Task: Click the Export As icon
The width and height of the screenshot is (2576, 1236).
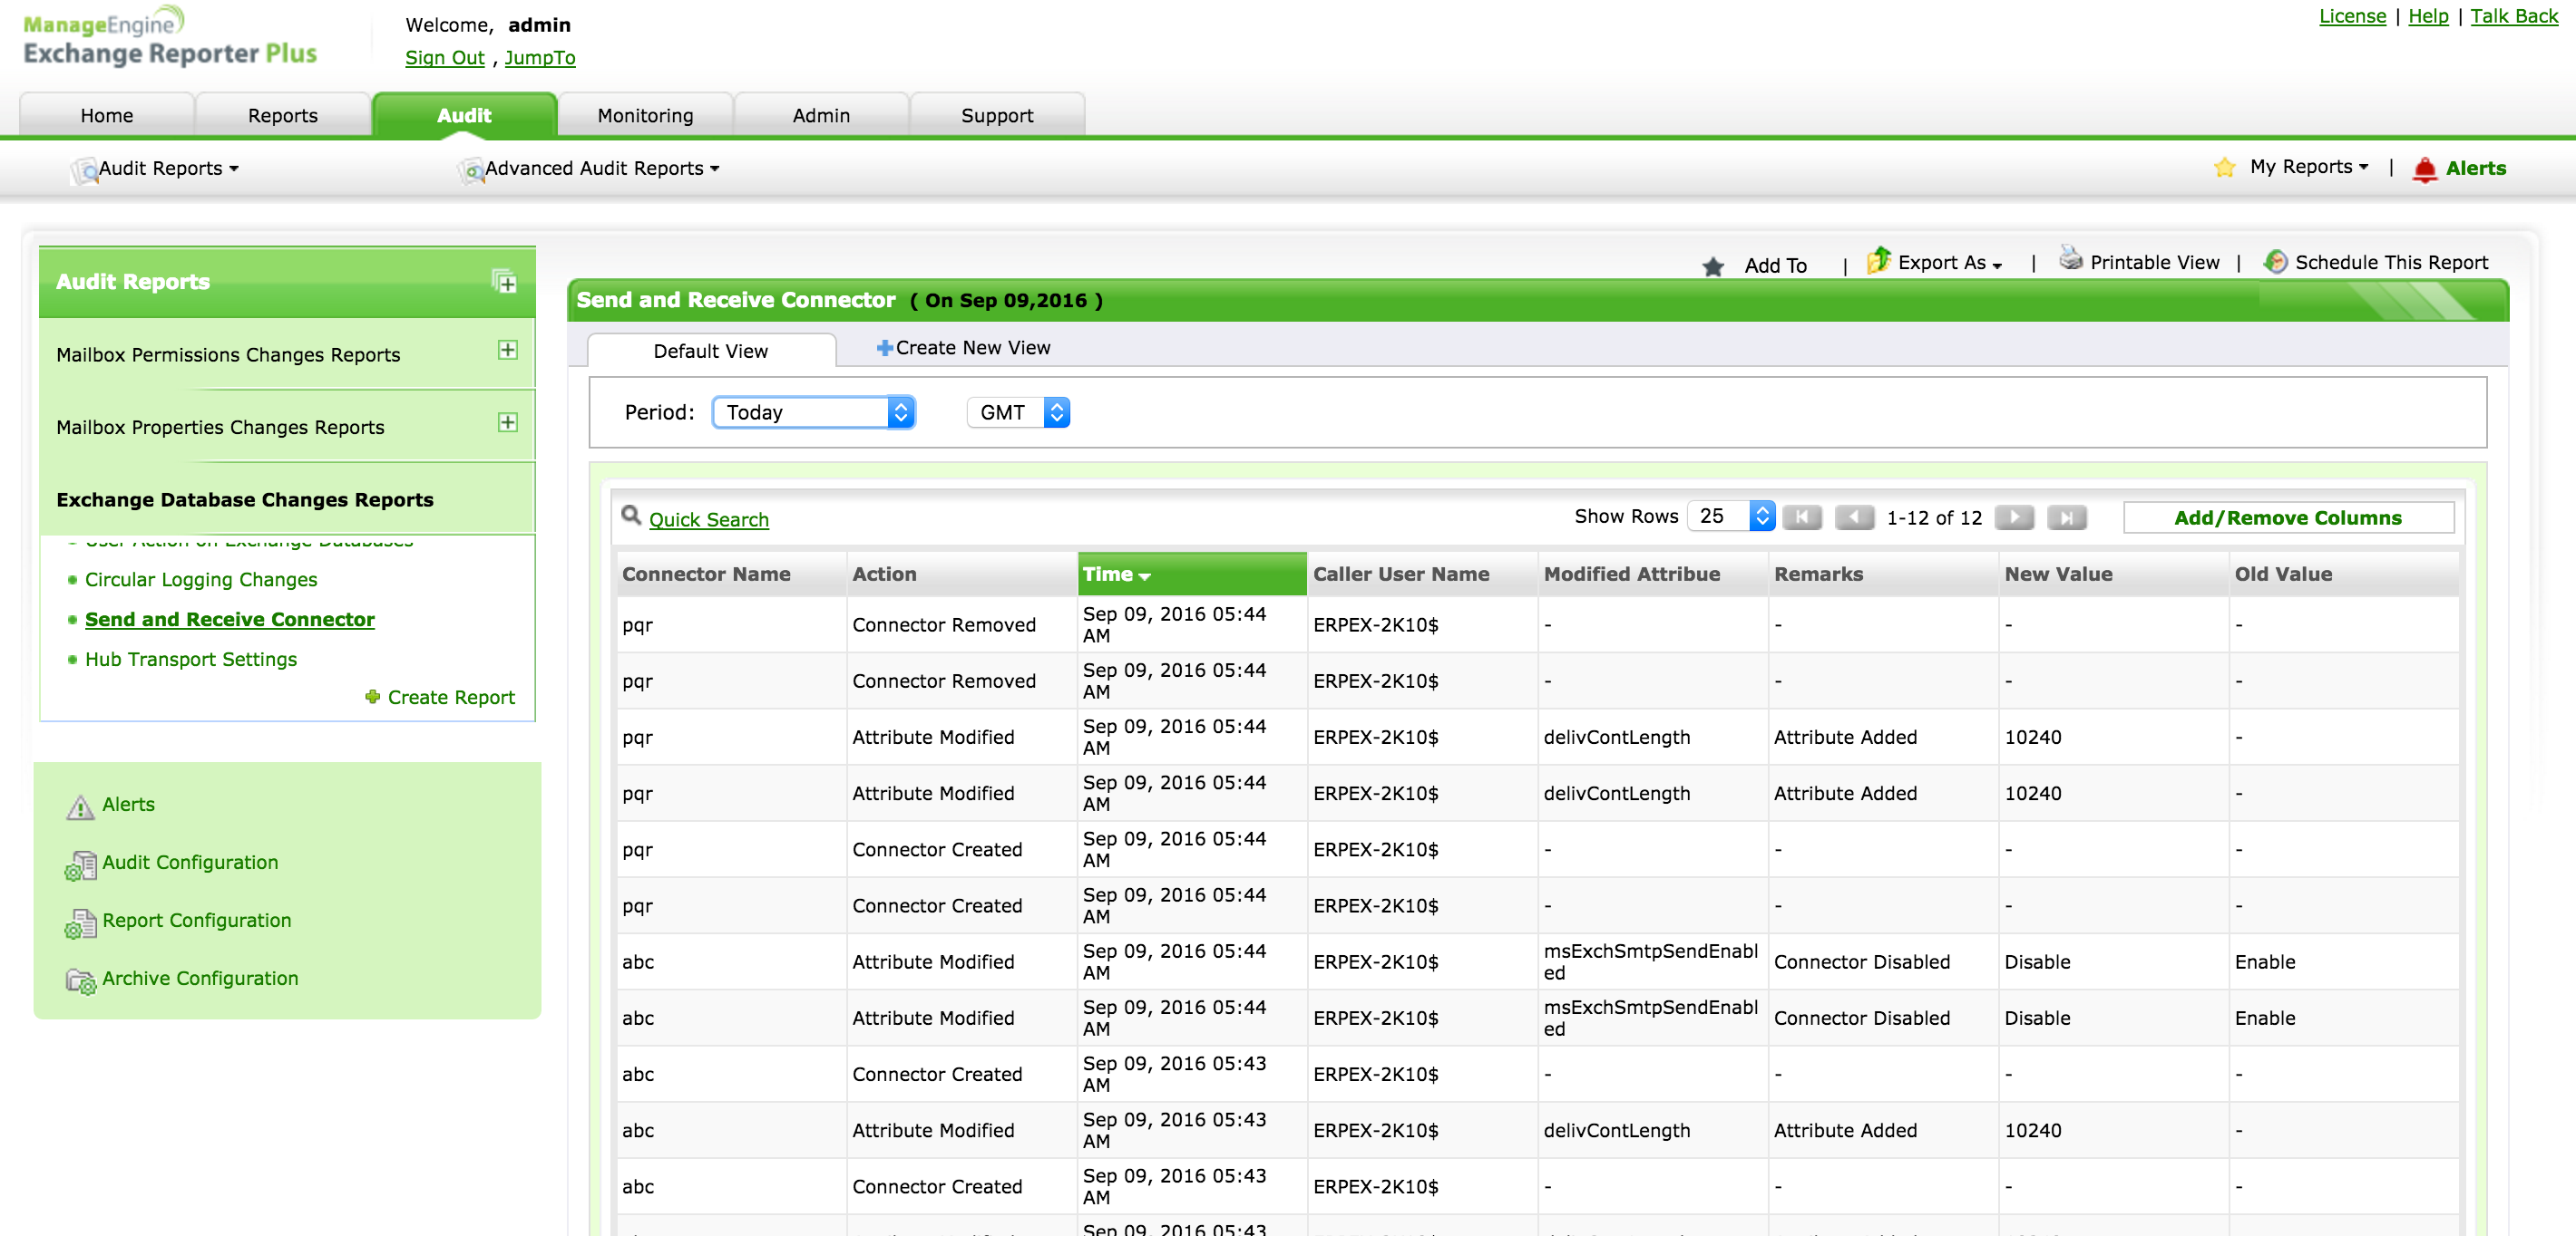Action: point(1878,261)
